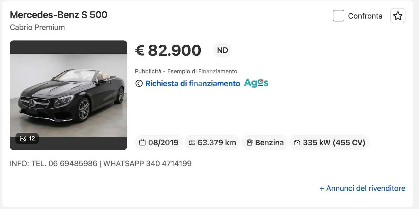Expand Annunci del rivenditore
Image resolution: width=419 pixels, height=209 pixels.
point(362,188)
